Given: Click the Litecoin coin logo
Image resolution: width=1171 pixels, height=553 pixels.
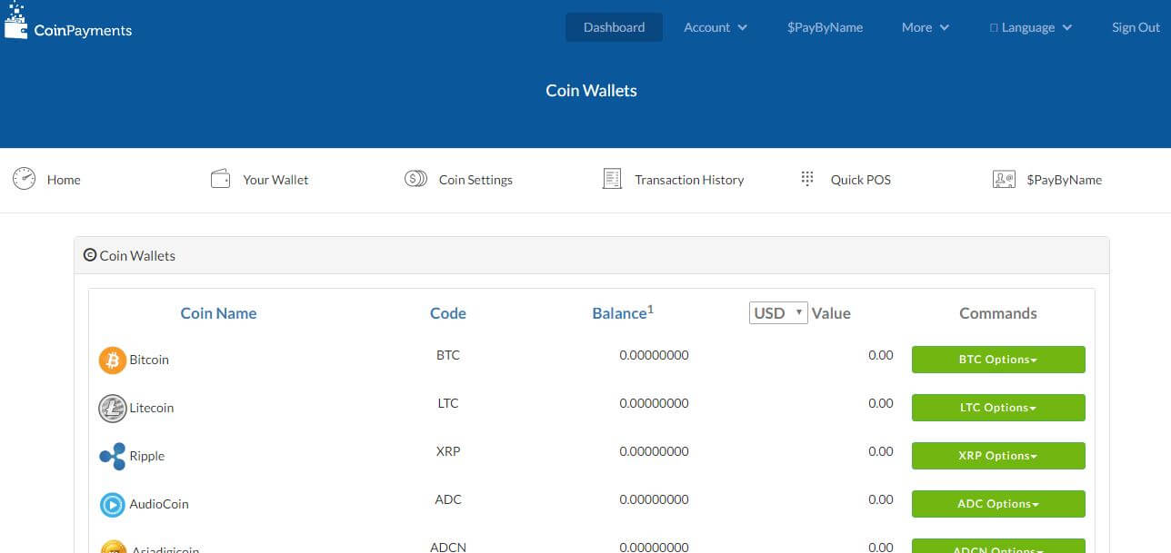Looking at the screenshot, I should [112, 409].
